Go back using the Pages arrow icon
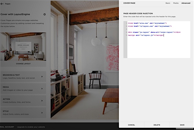Image resolution: width=194 pixels, height=130 pixels. (2, 4)
